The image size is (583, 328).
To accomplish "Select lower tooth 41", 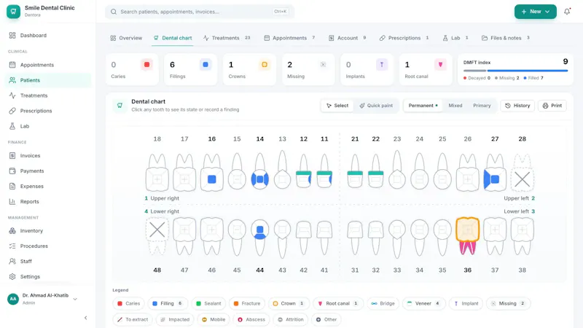I will point(324,238).
